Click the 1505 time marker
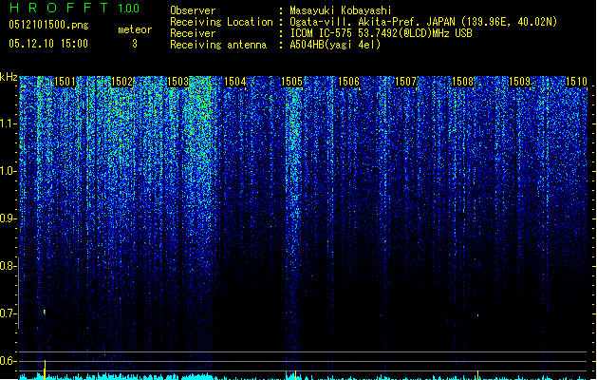The image size is (597, 380). coord(291,82)
